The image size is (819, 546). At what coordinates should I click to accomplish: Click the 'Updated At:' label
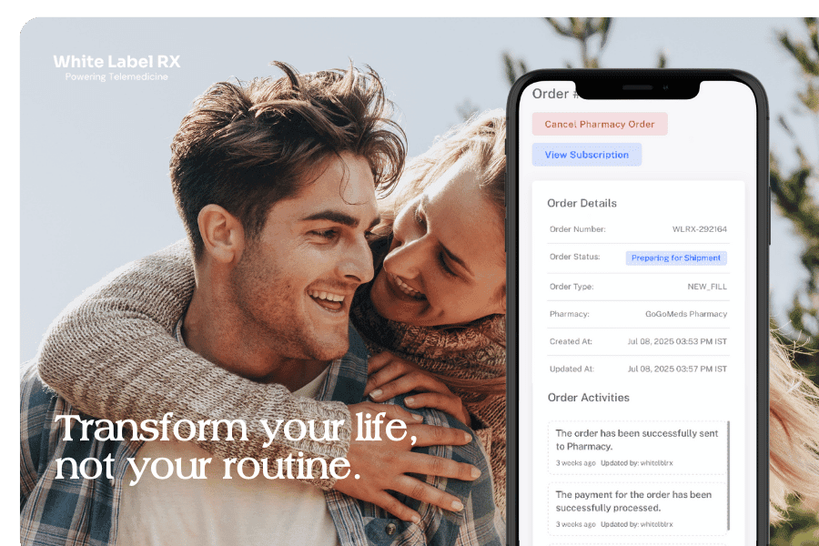click(x=571, y=369)
